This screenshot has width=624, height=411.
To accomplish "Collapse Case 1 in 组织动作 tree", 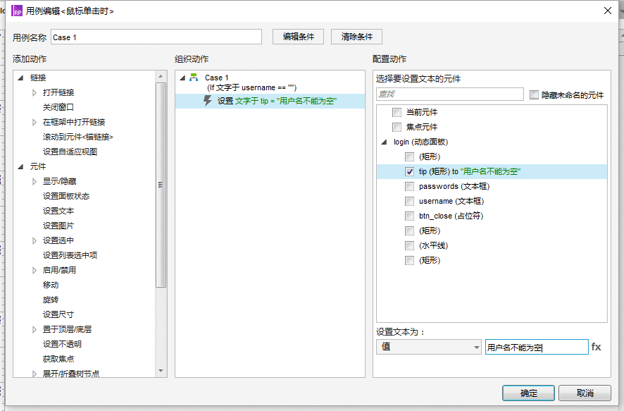I will (x=182, y=78).
